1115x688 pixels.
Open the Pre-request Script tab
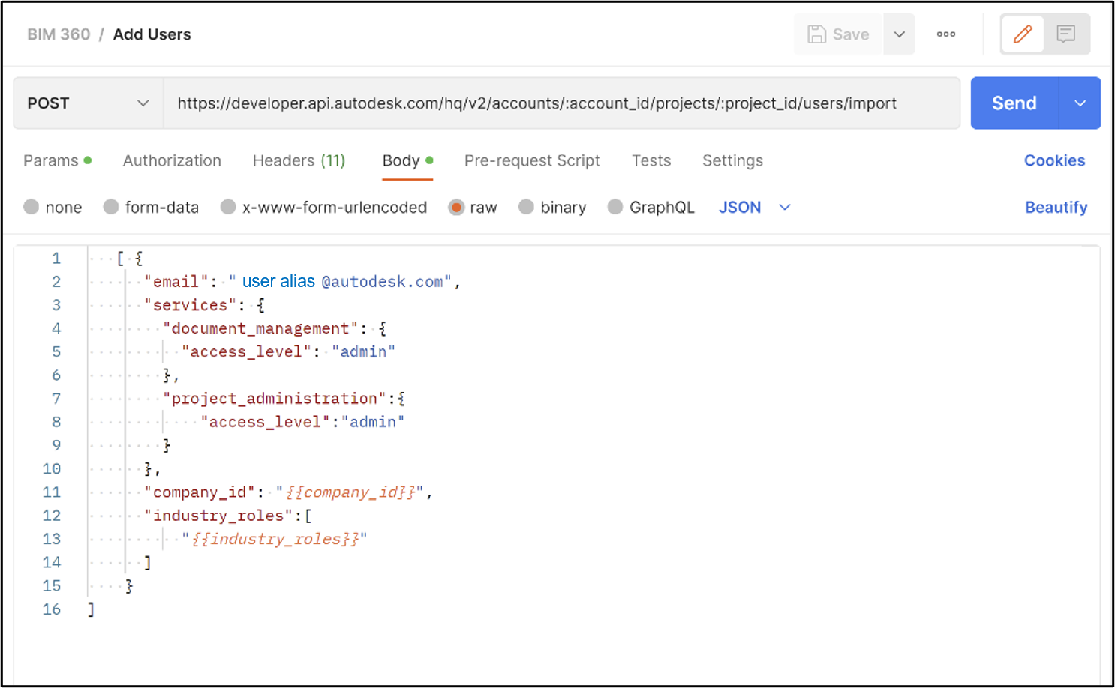[532, 160]
